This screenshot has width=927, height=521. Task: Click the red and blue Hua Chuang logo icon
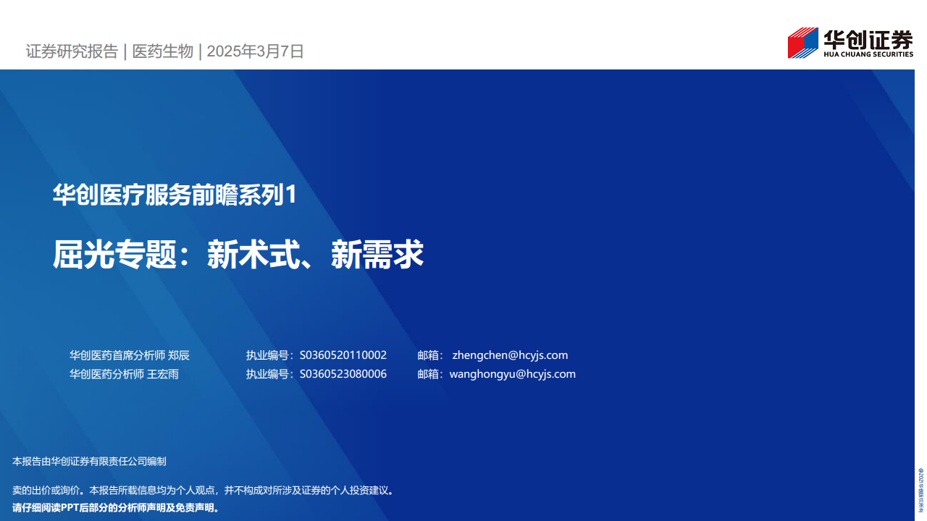pyautogui.click(x=803, y=43)
